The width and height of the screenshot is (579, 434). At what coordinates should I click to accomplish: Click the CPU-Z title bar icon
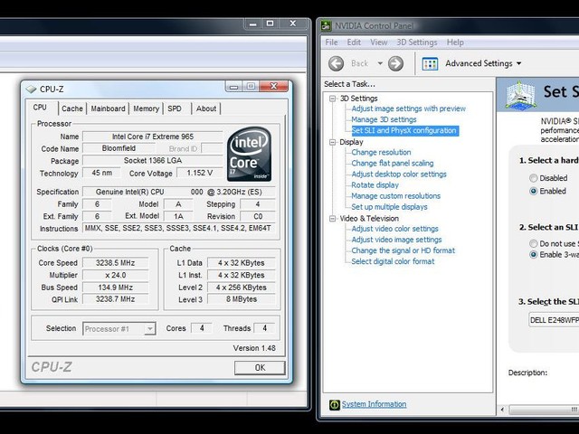31,89
